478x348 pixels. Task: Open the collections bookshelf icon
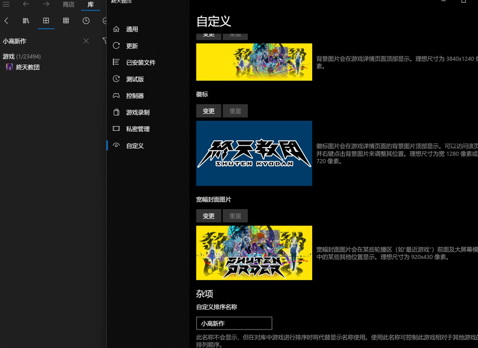click(x=26, y=21)
